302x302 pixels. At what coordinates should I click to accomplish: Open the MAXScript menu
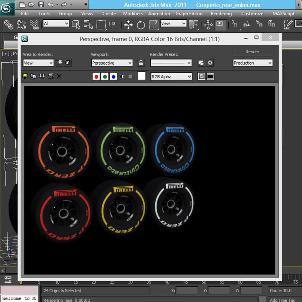pyautogui.click(x=283, y=14)
